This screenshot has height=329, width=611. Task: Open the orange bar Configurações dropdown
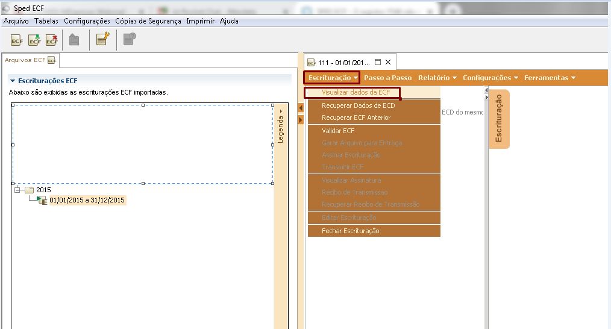(490, 78)
